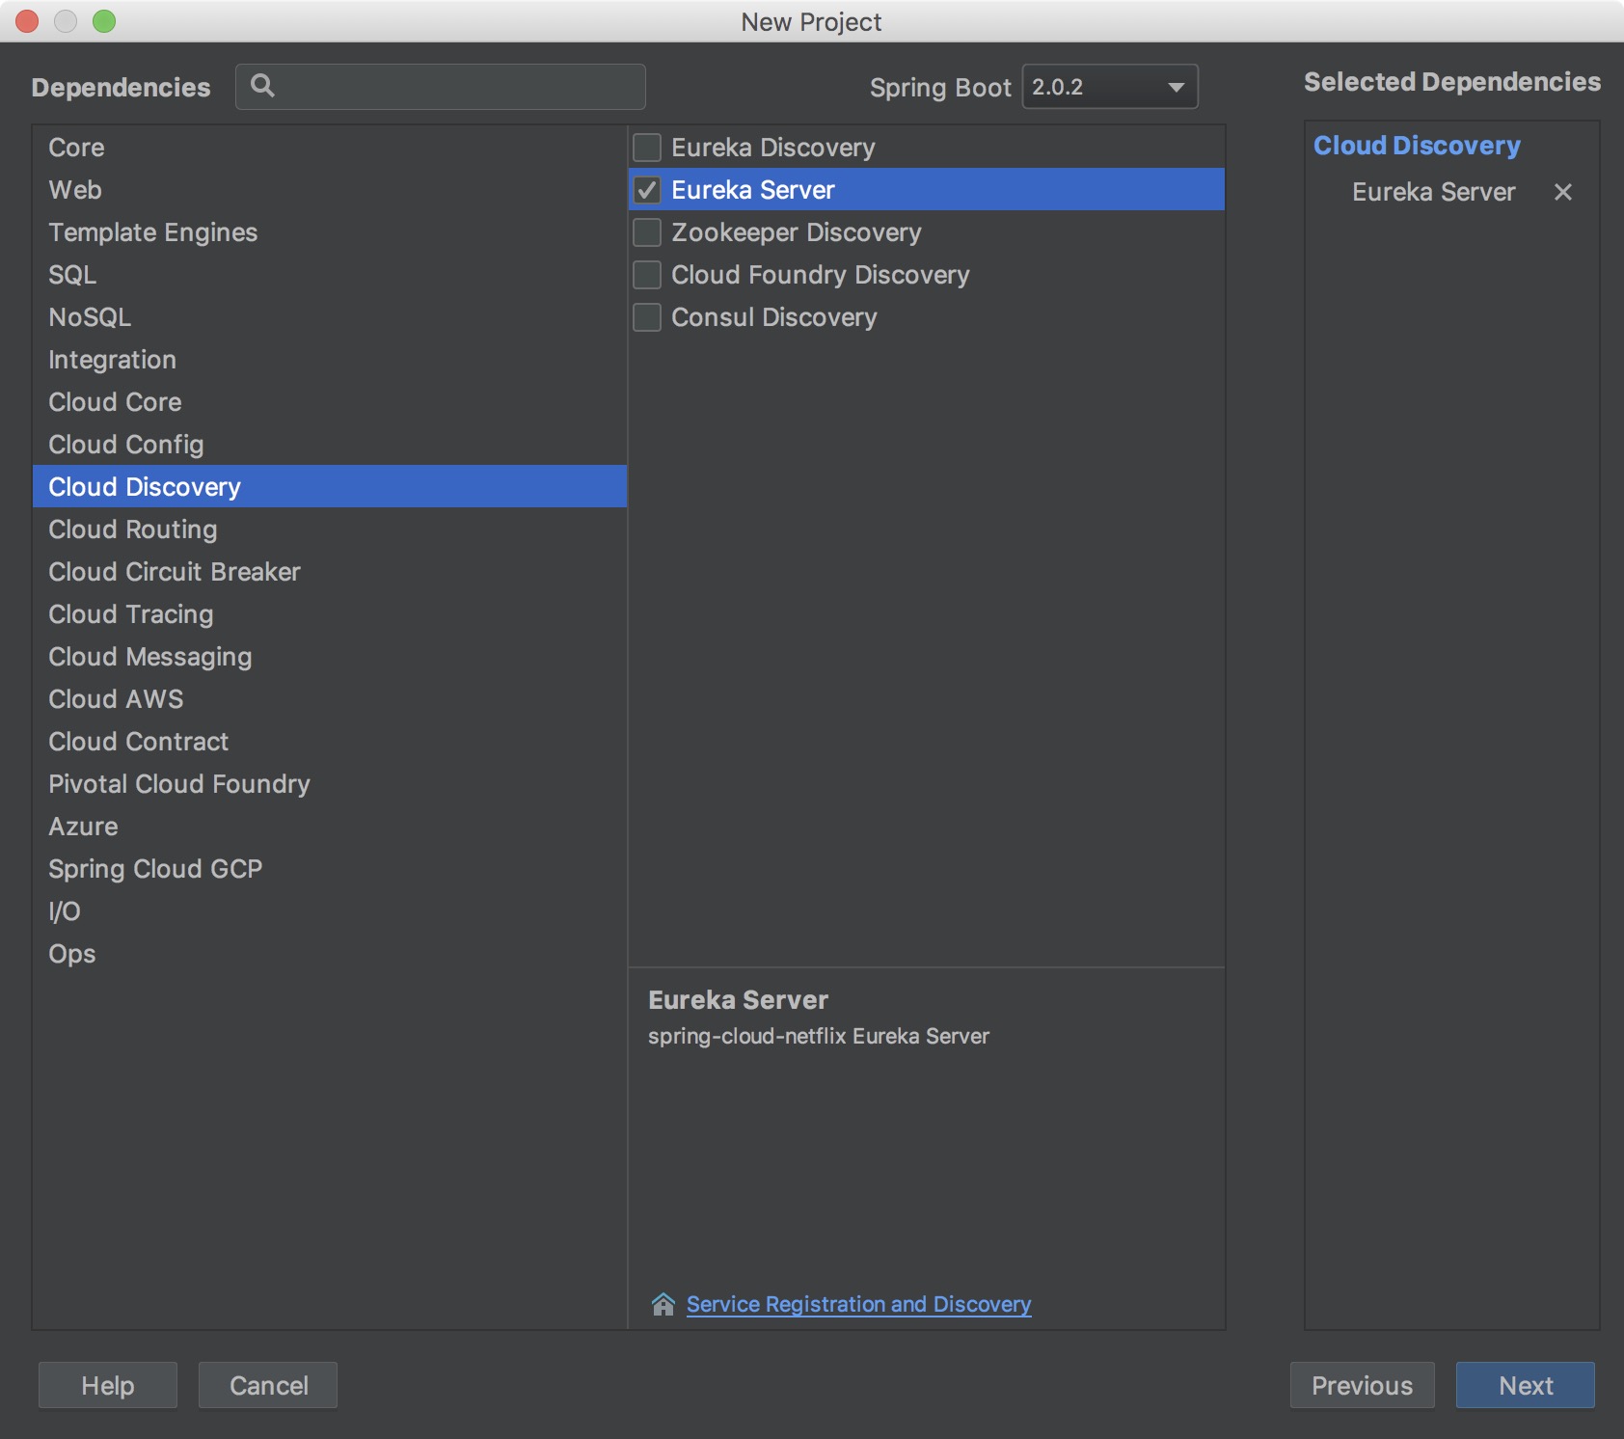
Task: Choose the NoSQL category
Action: [330, 317]
